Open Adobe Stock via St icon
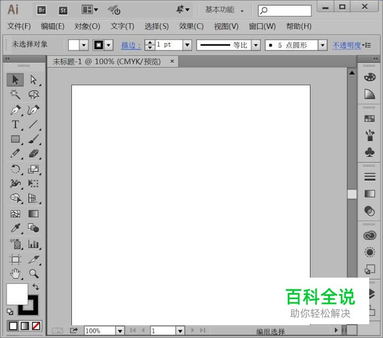The image size is (383, 338). (63, 11)
